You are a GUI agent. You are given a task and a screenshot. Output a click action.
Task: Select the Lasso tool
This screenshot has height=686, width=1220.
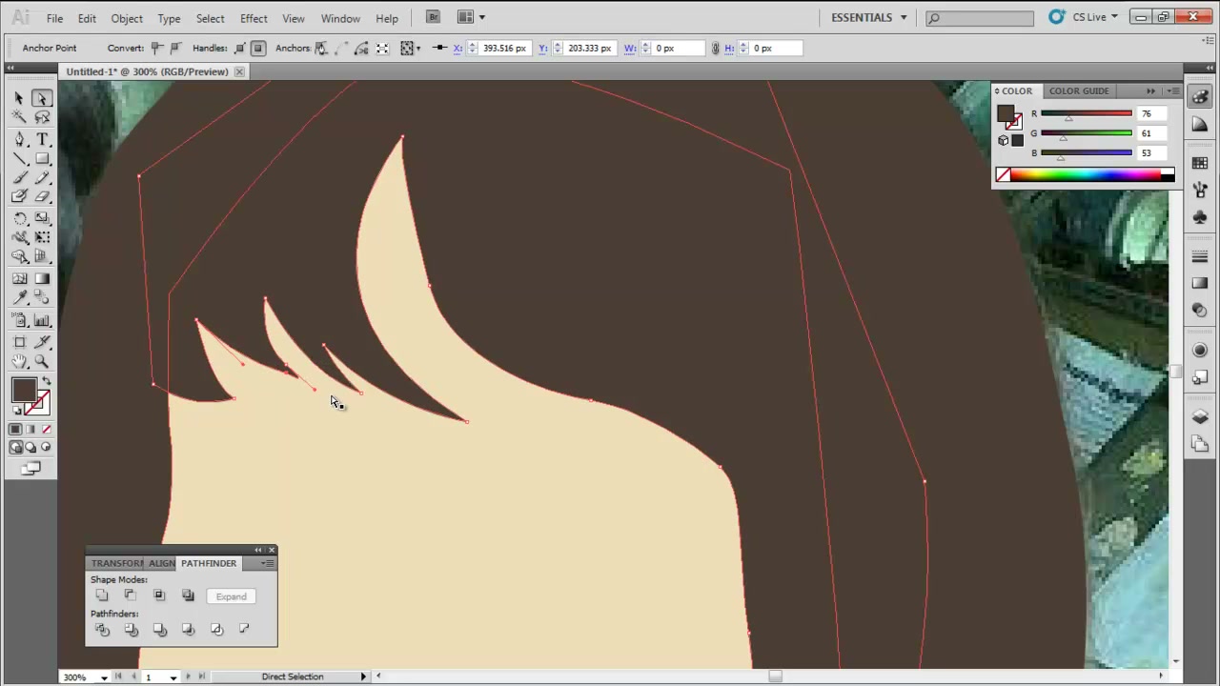coord(42,117)
